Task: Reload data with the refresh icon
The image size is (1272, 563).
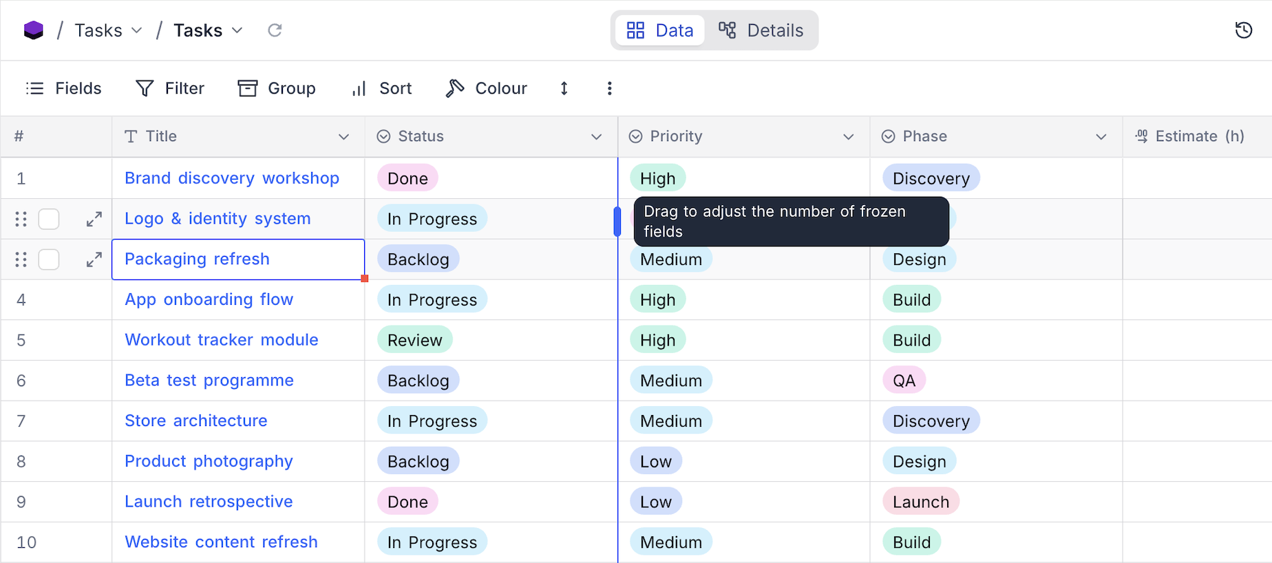Action: tap(275, 30)
